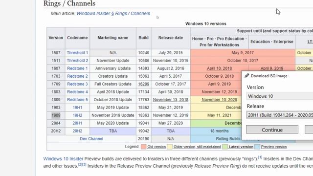Image resolution: width=313 pixels, height=176 pixels.
Task: Click the Codename column header
Action: 77,38
